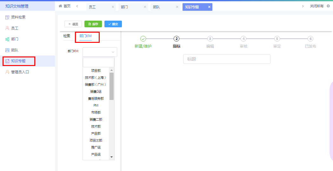333x171 pixels.
Task: Open 团队 in the sidebar
Action: (15, 50)
